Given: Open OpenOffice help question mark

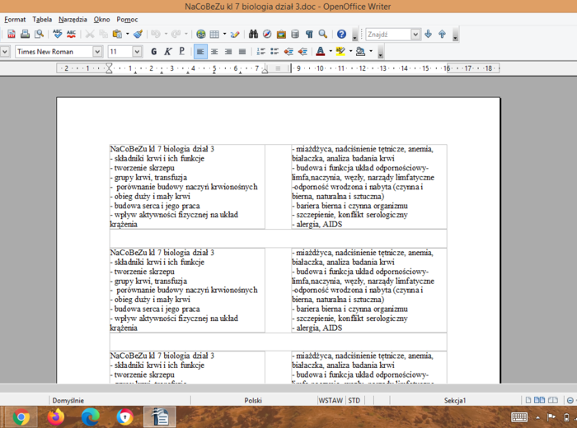Looking at the screenshot, I should click(x=341, y=35).
